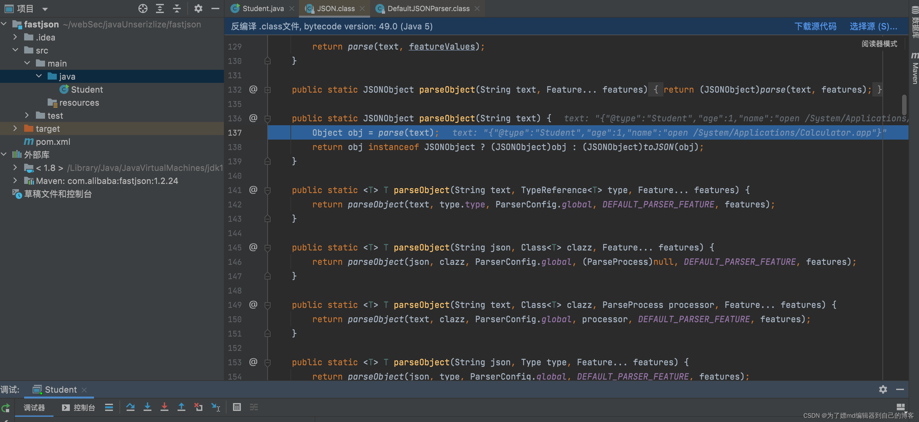Click the editor vertical scrollbar thumb

tap(904, 104)
